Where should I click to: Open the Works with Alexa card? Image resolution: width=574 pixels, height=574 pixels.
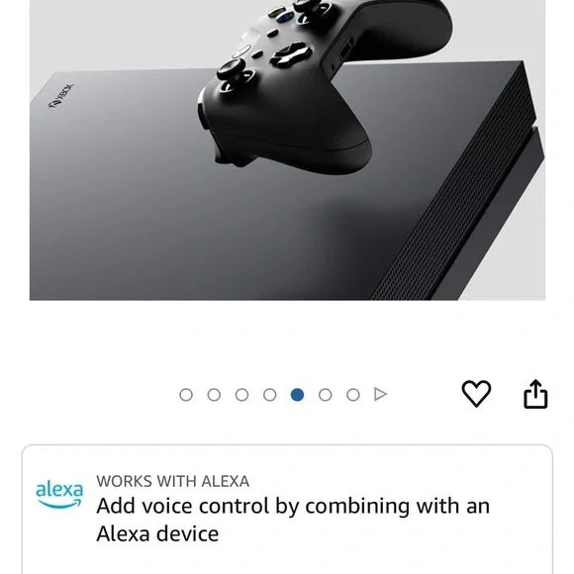pos(287,510)
